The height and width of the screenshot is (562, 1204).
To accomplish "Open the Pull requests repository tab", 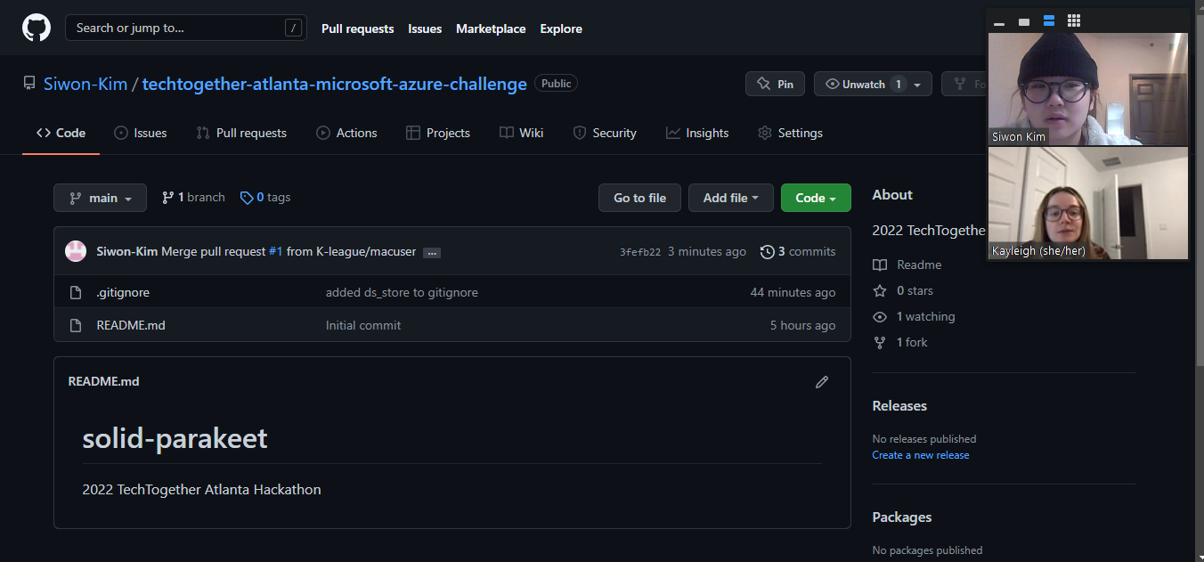I will 241,133.
